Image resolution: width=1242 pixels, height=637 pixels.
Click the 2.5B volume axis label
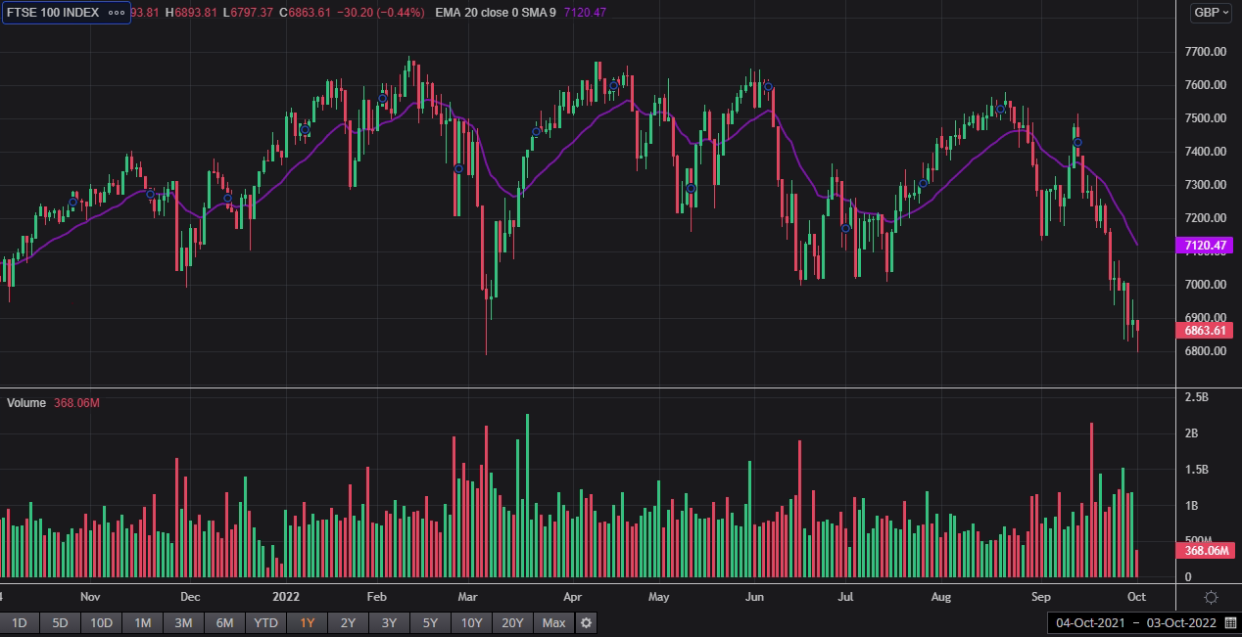click(x=1197, y=398)
